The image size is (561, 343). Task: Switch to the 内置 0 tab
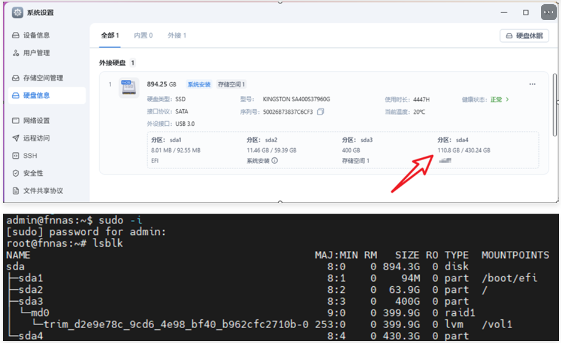[x=143, y=36]
